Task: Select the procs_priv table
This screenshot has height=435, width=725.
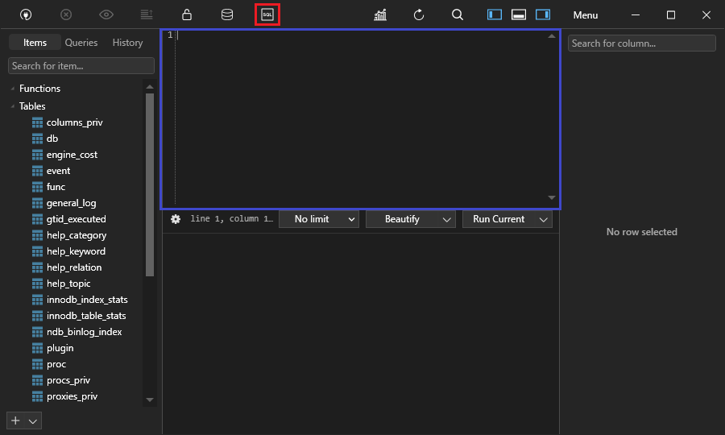Action: 68,380
